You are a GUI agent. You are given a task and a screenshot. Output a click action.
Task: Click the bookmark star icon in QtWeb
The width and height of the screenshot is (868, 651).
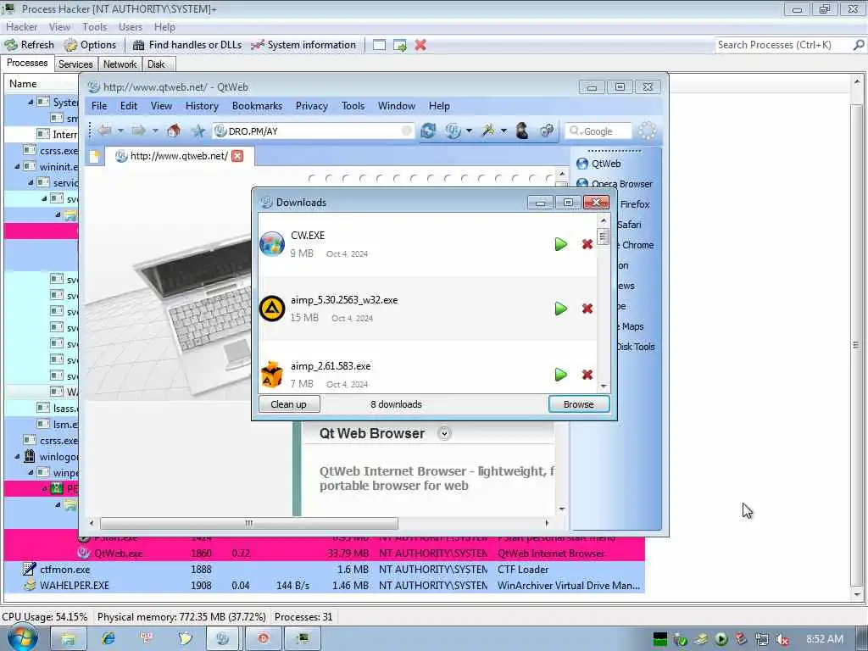[x=198, y=131]
